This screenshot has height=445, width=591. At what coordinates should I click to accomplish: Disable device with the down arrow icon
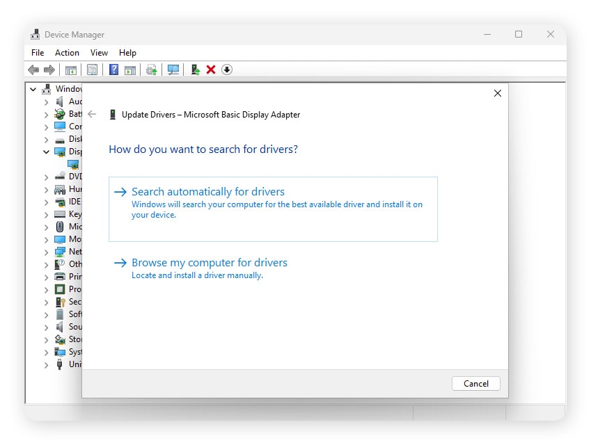pos(227,70)
